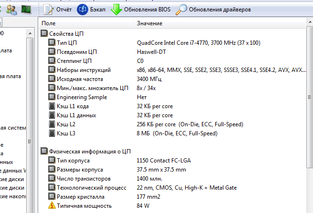Click the left tree scrollbar thumb
This screenshot has width=313, height=213.
[x=30, y=142]
